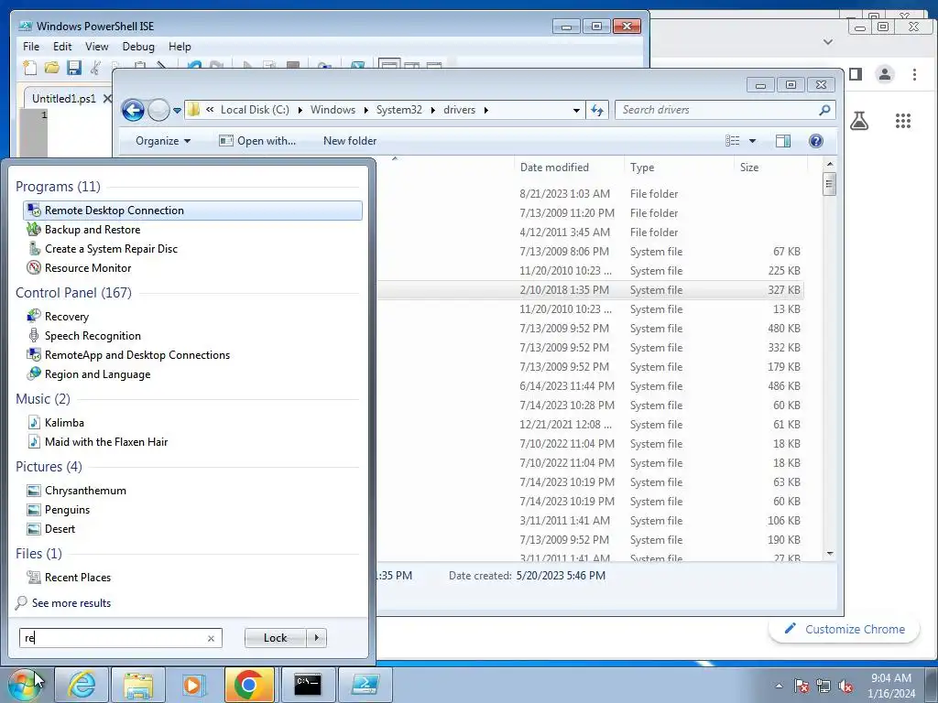The width and height of the screenshot is (938, 703).
Task: Click the Start menu search field
Action: (x=114, y=638)
